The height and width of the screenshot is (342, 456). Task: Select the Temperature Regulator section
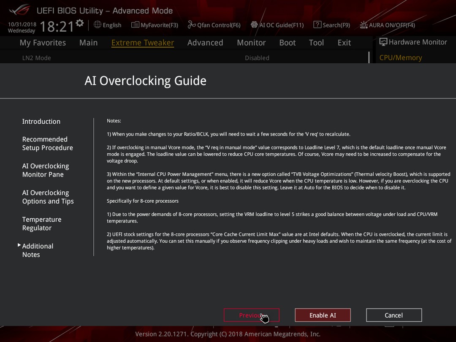click(x=42, y=224)
